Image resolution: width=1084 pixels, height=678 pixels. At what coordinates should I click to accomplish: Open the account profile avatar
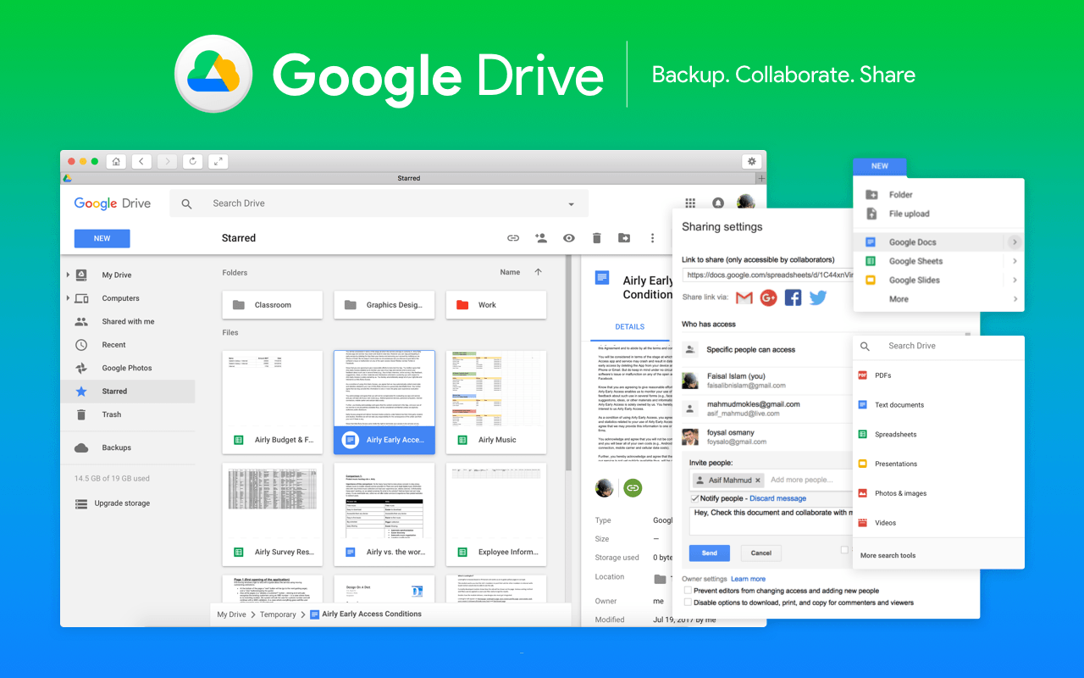(745, 203)
